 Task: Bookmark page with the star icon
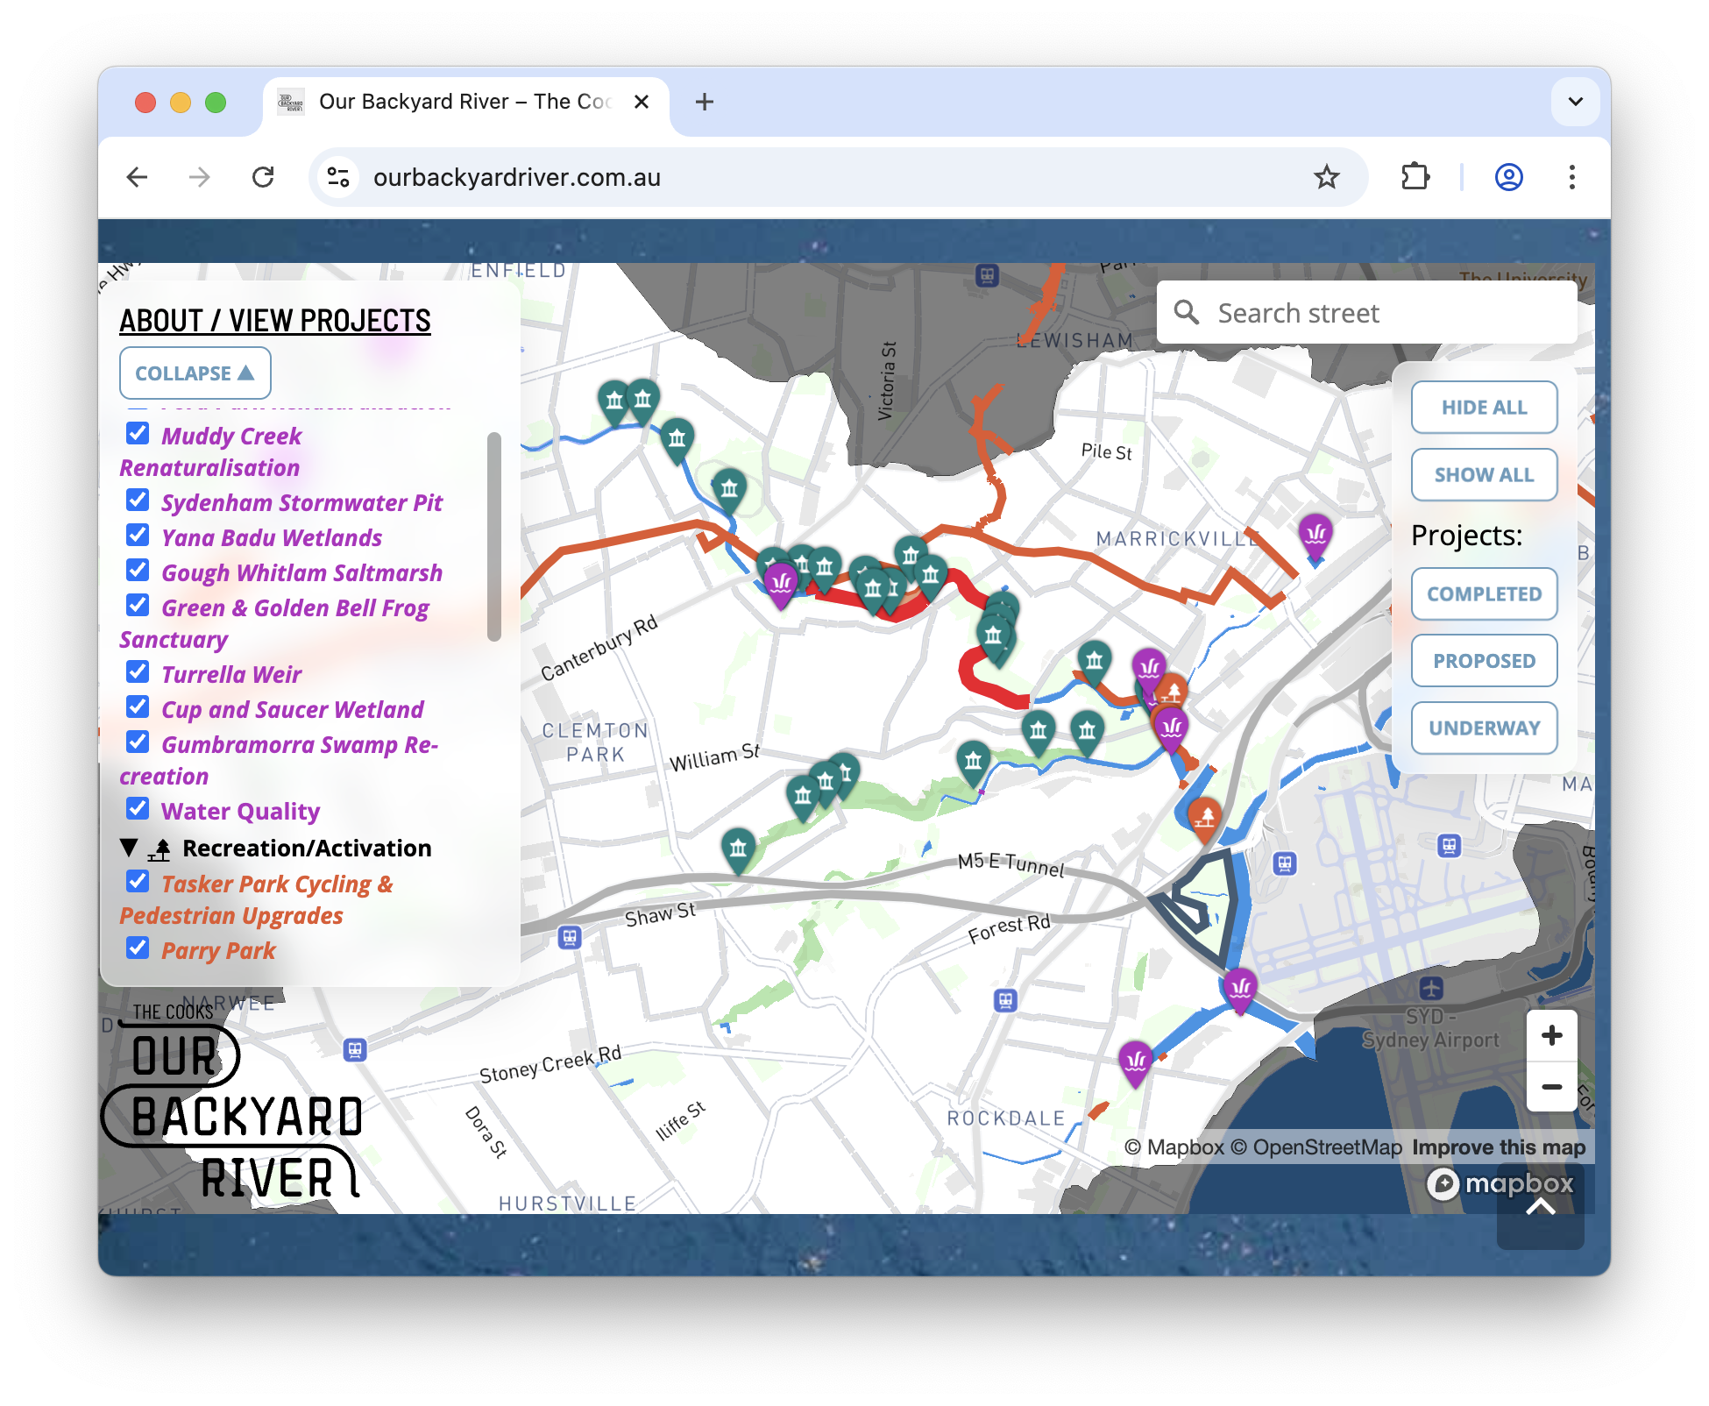[x=1326, y=177]
